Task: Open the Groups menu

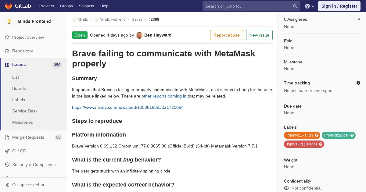Action: pos(66,6)
